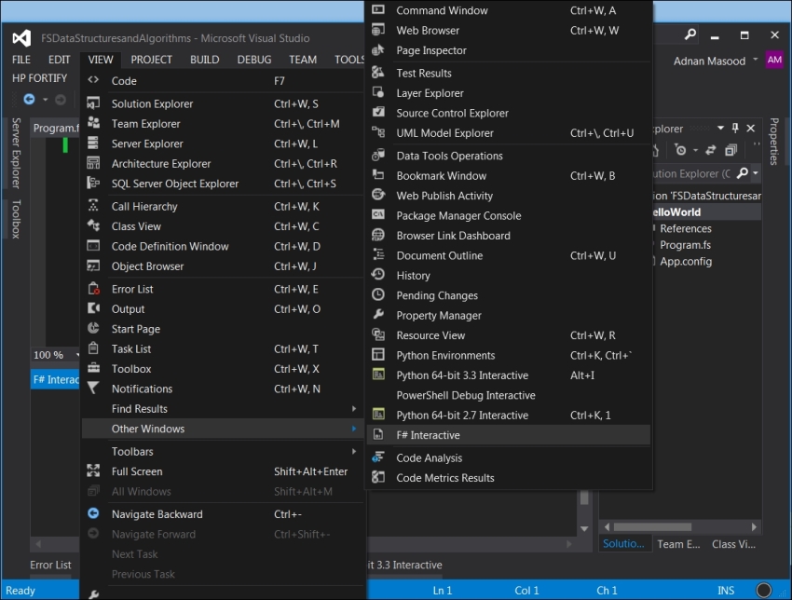The height and width of the screenshot is (600, 792).
Task: Open the FILE menu
Action: click(21, 60)
